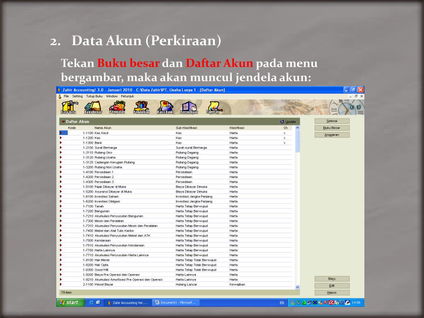Select account 1-4100 Persediaan 1
This screenshot has height=318, width=424.
point(176,172)
